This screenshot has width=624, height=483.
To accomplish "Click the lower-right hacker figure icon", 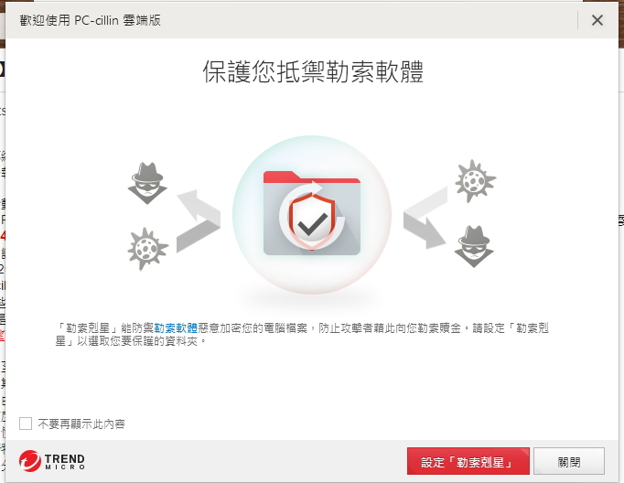I will click(x=474, y=247).
